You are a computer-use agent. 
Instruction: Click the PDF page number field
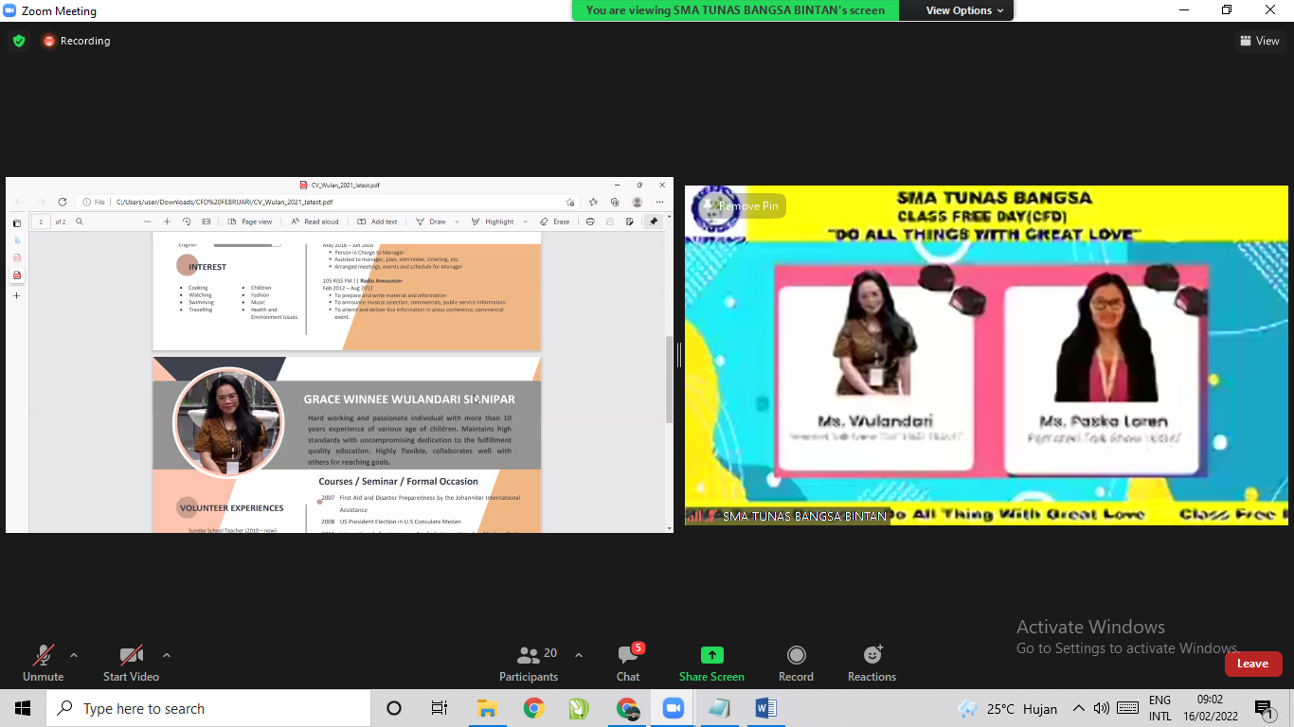click(x=41, y=222)
